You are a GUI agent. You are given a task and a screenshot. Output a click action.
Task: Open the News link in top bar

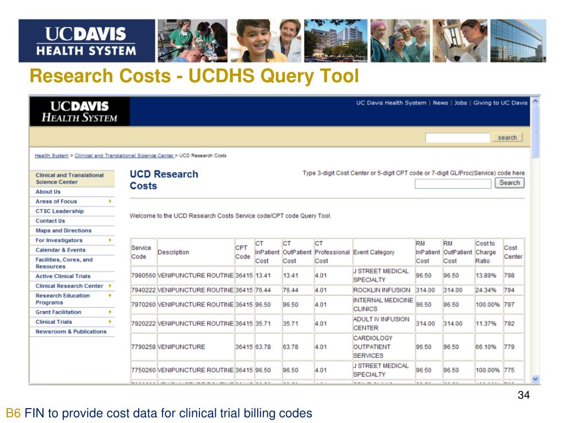pos(440,103)
